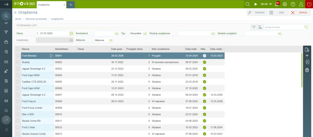Viewport: 313px width, 137px height.
Task: Expand the 00:00 timer dropdown arrow
Action: point(270,5)
